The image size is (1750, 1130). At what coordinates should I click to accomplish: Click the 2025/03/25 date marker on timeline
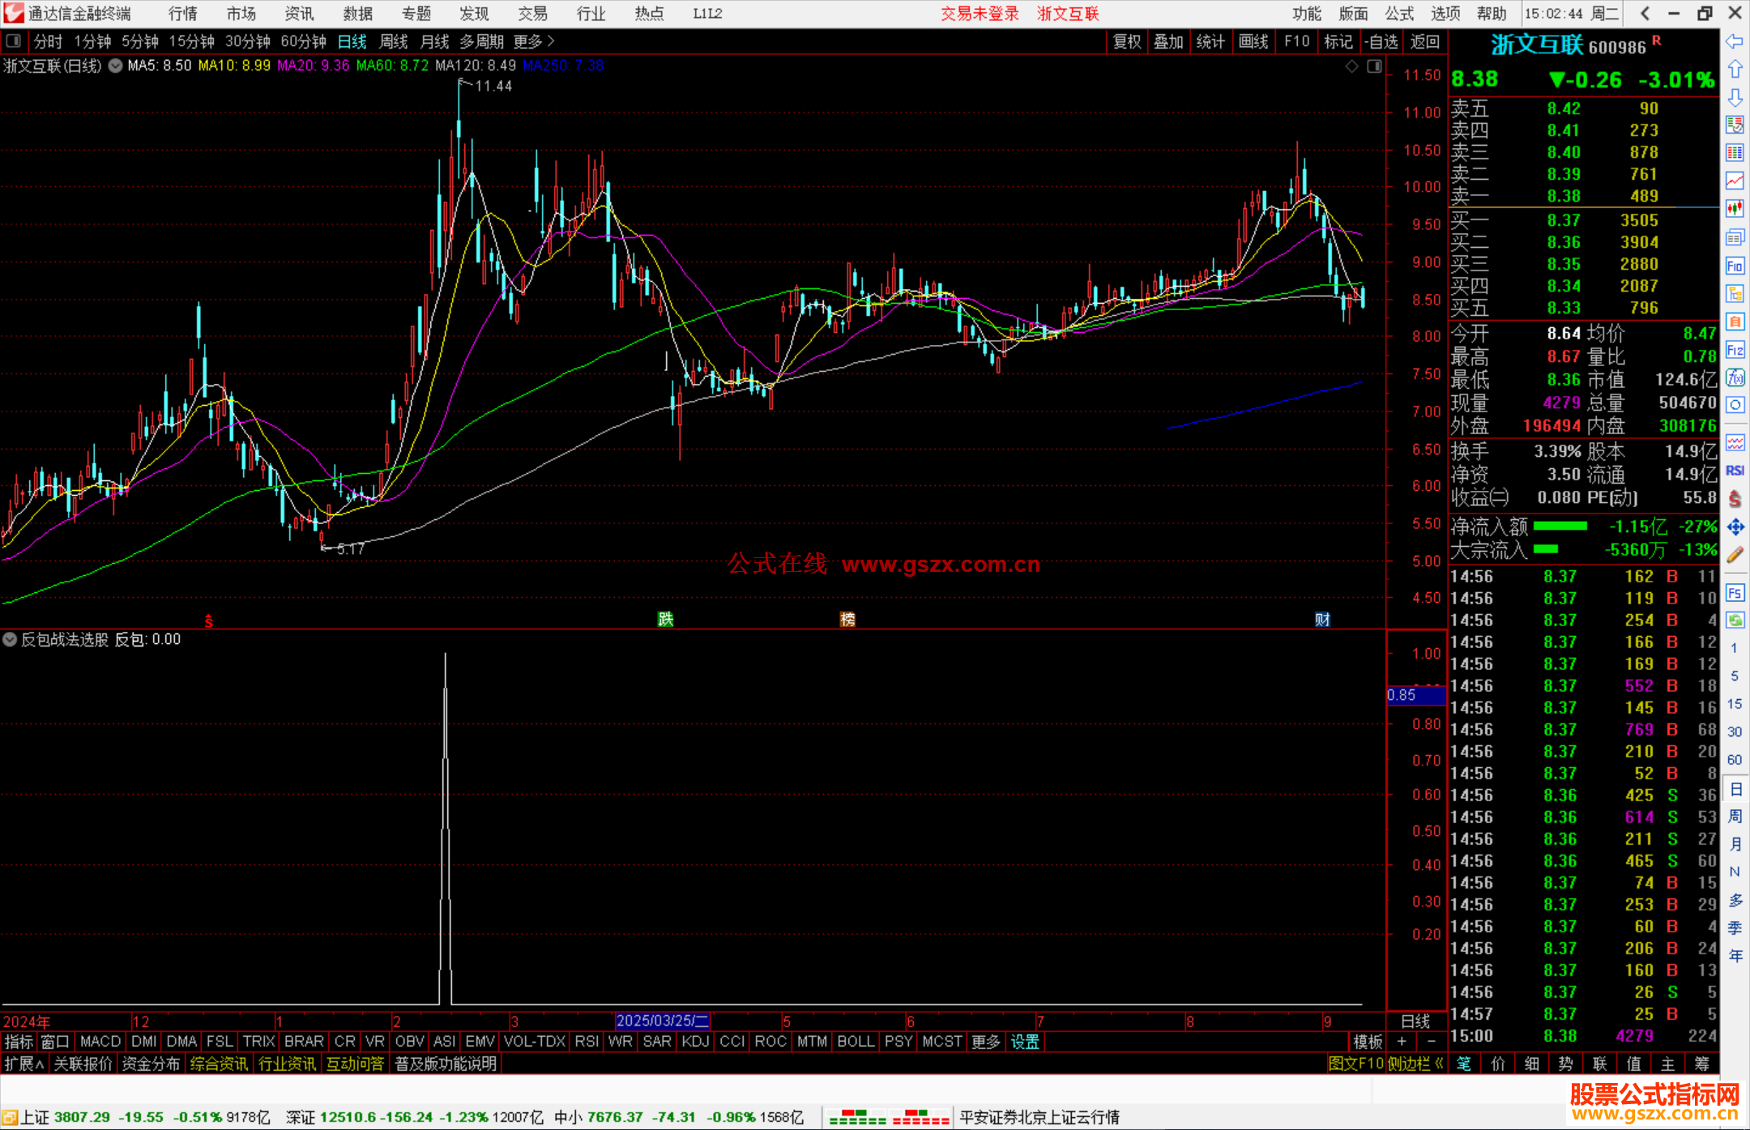tap(662, 1021)
